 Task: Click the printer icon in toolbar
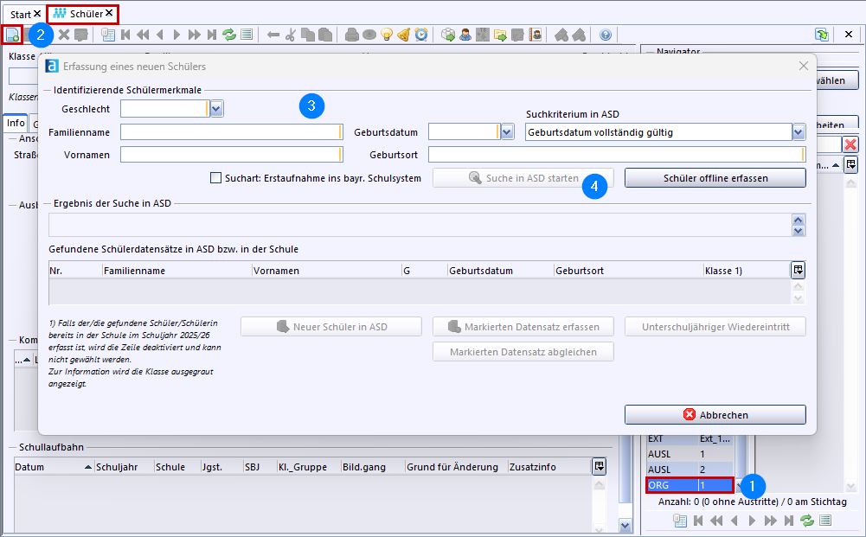coord(351,35)
